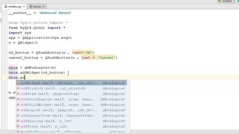Click the method icon beside addItem

pyautogui.click(x=18, y=94)
